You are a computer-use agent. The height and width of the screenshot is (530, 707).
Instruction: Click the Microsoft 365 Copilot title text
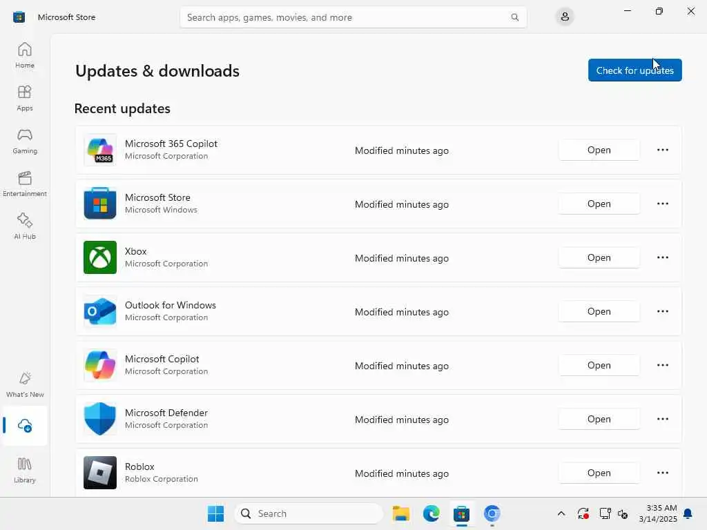click(171, 144)
